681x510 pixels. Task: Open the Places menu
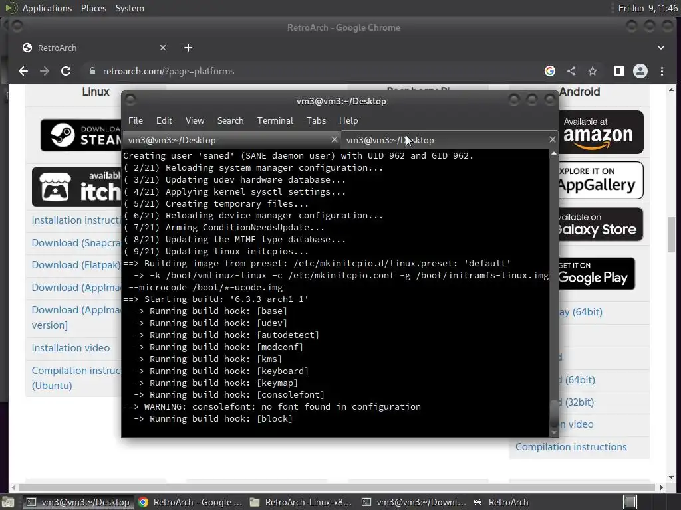(x=93, y=8)
